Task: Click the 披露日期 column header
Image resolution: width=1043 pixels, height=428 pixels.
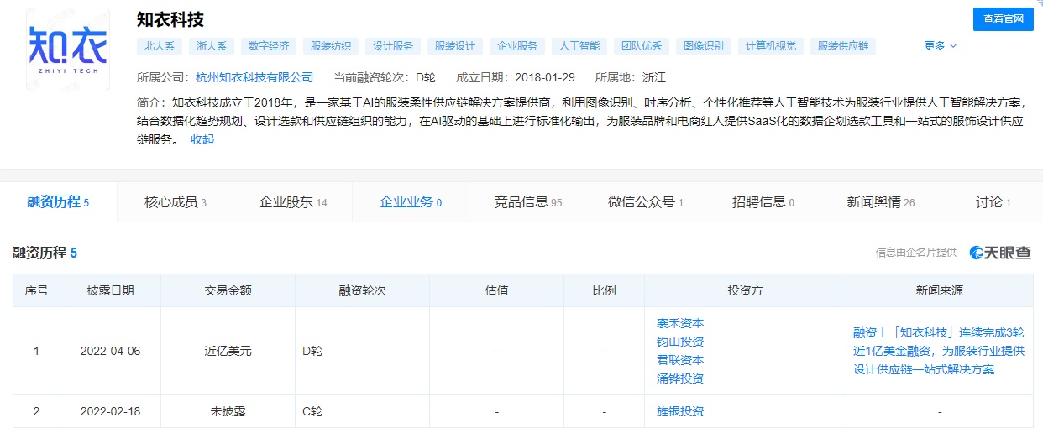Action: [110, 291]
